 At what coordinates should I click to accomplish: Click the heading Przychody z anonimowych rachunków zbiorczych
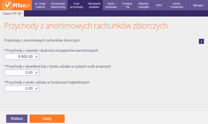[86, 26]
